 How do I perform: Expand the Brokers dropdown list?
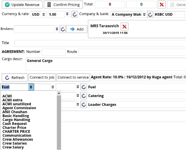pos(57,29)
